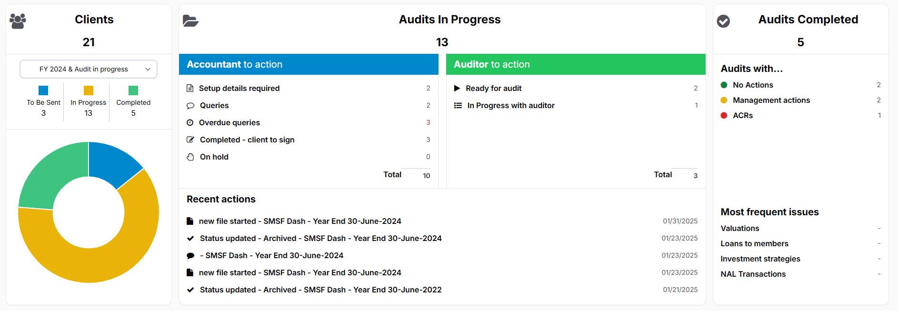Click the Completed client to sign edit icon

(x=190, y=140)
